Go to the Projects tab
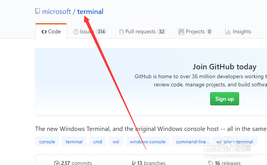This screenshot has width=267, height=165. 195,32
